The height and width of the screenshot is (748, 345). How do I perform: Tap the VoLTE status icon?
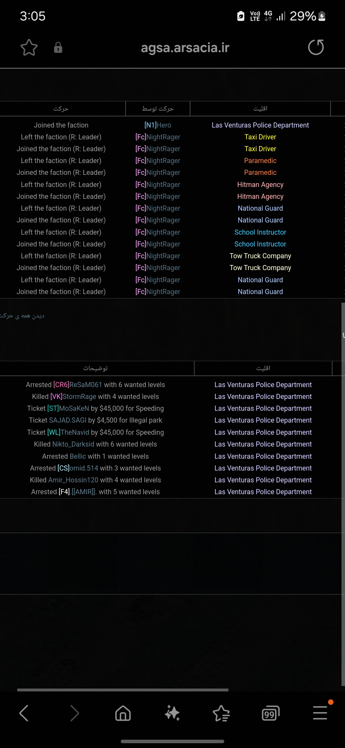click(x=255, y=16)
